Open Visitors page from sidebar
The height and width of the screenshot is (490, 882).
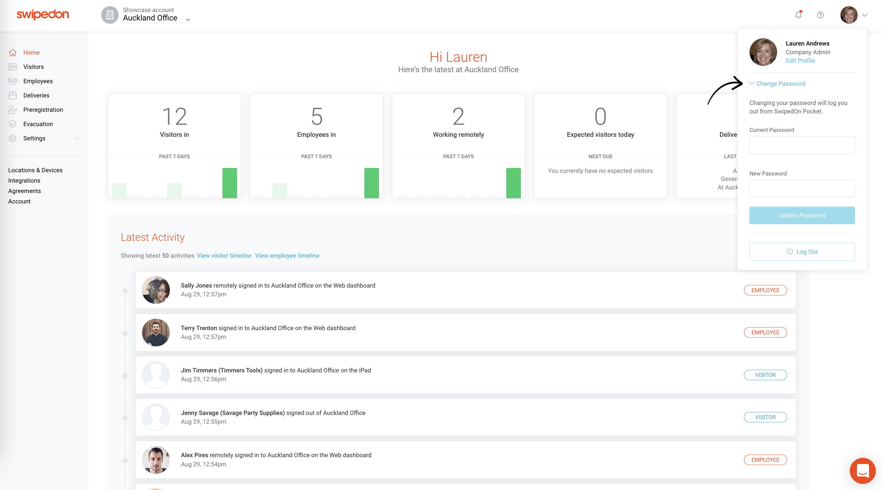coord(33,67)
